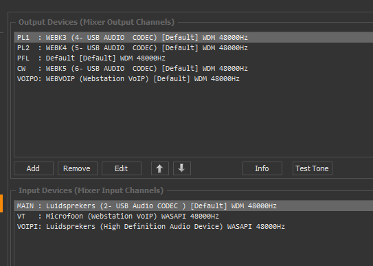Click the Add output device button
This screenshot has height=266, width=373.
pyautogui.click(x=34, y=168)
